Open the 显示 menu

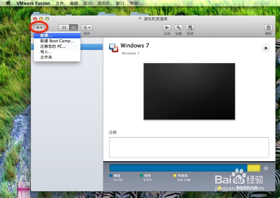tap(88, 3)
